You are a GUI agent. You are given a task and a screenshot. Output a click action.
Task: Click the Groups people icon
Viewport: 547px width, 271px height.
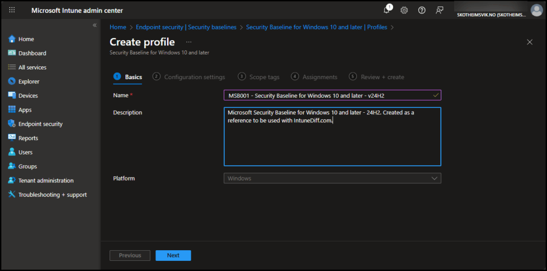click(x=12, y=166)
